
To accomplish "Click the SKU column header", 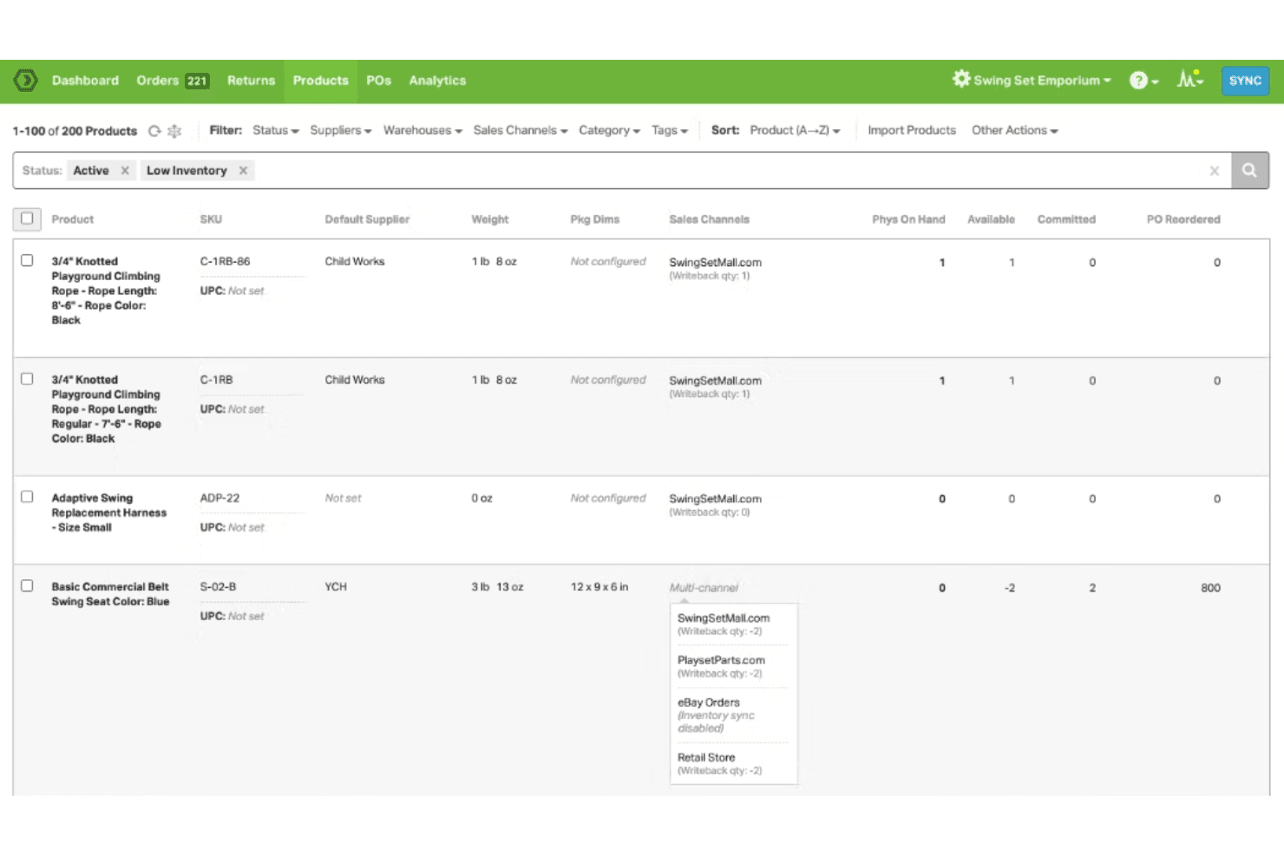I will [x=211, y=219].
